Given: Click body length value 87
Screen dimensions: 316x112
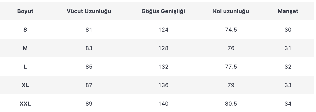Looking at the screenshot, I should pos(89,85).
